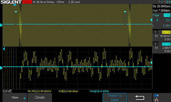Click the network connection status icon
This screenshot has height=102, width=171.
point(156,100)
